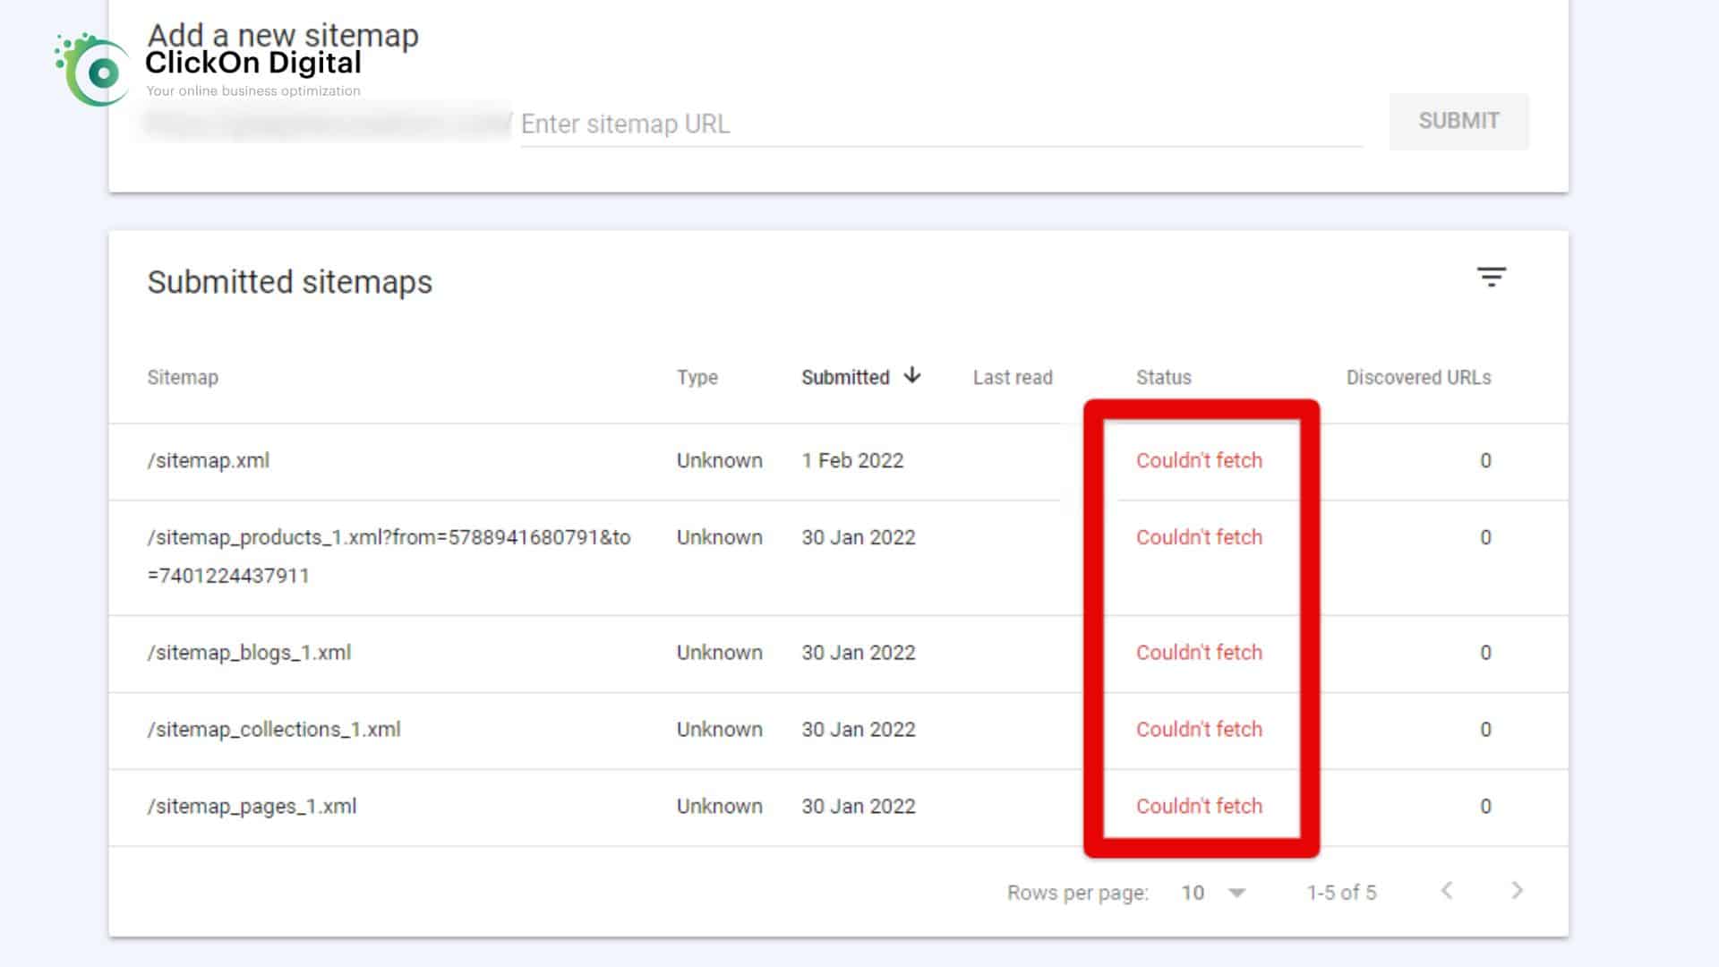Open the /sitemap_collections_1.xml row

click(x=838, y=730)
